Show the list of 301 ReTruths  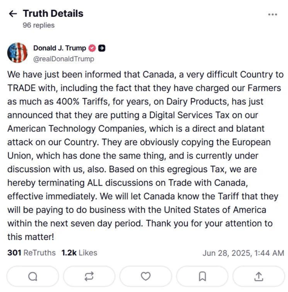click(x=31, y=253)
